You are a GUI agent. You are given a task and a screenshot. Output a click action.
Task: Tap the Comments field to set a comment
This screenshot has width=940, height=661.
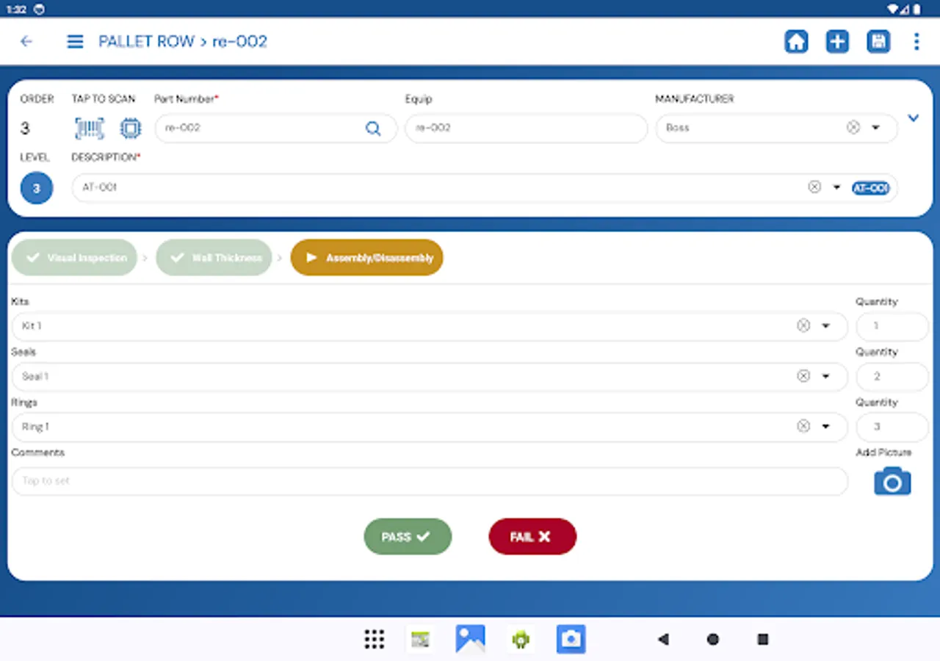429,481
